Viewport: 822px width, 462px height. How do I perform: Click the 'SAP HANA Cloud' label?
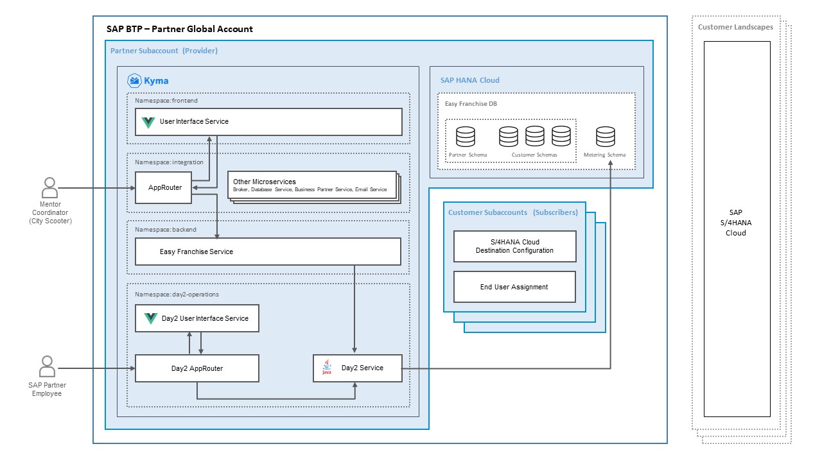[x=469, y=80]
